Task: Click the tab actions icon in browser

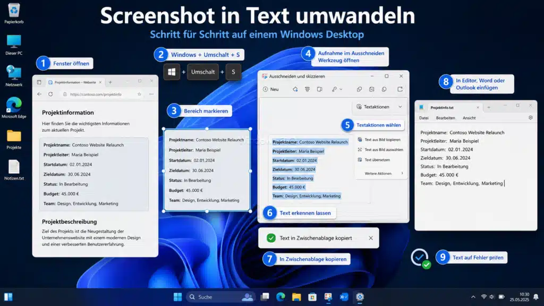Action: click(39, 82)
